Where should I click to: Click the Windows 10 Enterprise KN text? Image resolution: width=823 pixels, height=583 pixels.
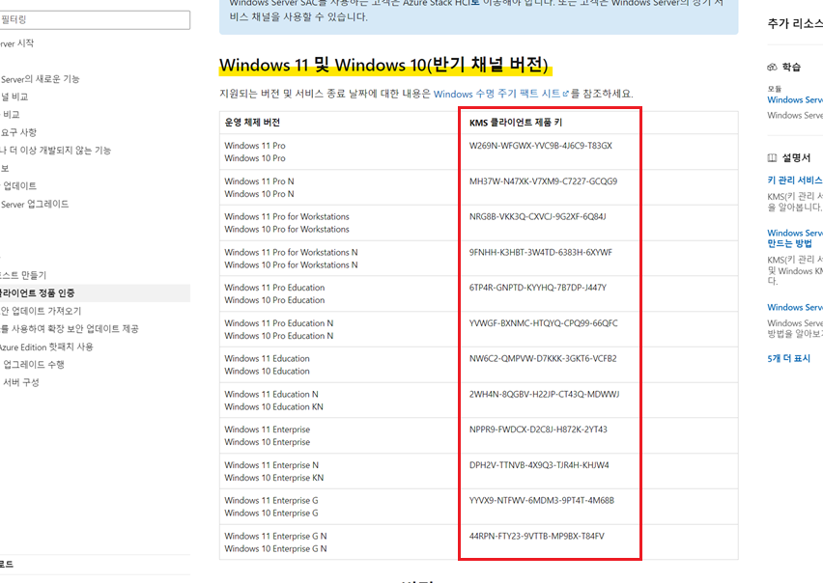[x=274, y=478]
